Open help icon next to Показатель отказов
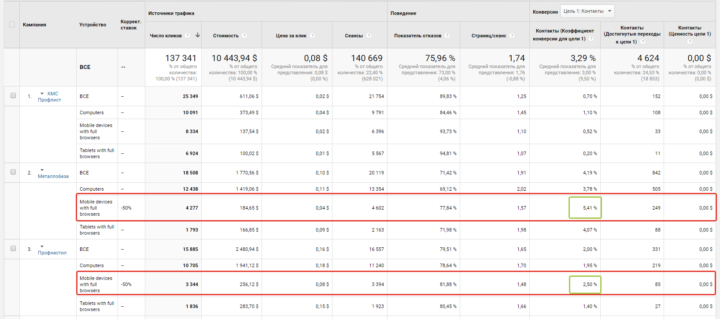 point(447,36)
